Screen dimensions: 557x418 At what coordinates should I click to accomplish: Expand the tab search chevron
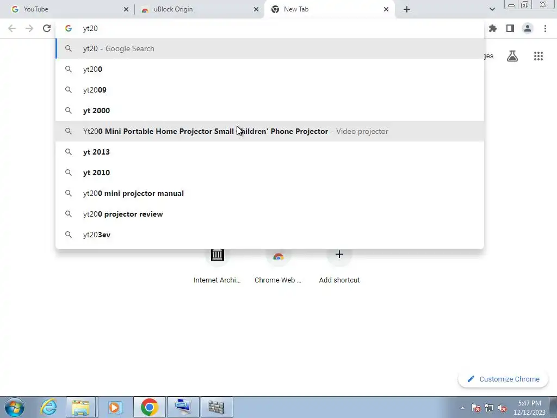point(492,9)
